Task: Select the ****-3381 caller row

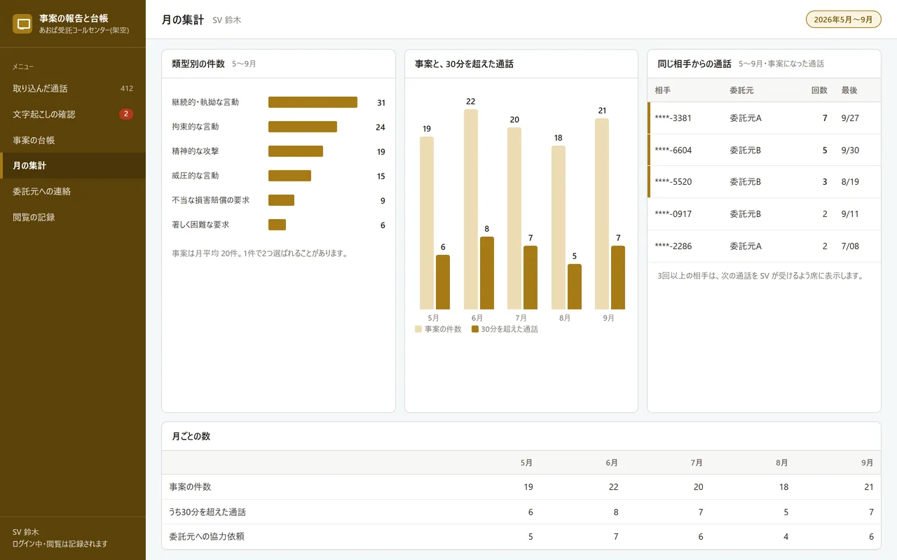Action: click(x=764, y=118)
